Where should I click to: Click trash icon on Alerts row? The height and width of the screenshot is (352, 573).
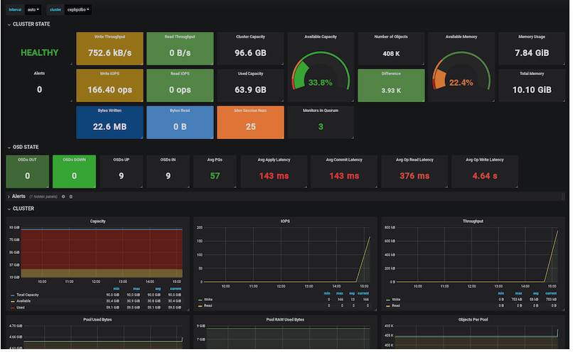click(71, 196)
